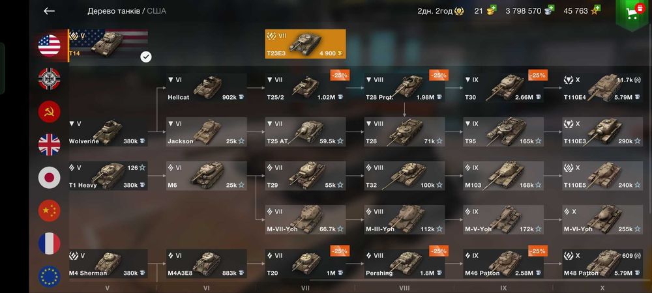Select the United Kingdom flag icon
The width and height of the screenshot is (652, 293).
pyautogui.click(x=49, y=145)
